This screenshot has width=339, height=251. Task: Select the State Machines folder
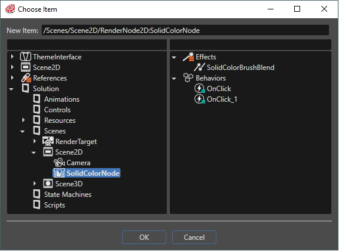pyautogui.click(x=68, y=195)
